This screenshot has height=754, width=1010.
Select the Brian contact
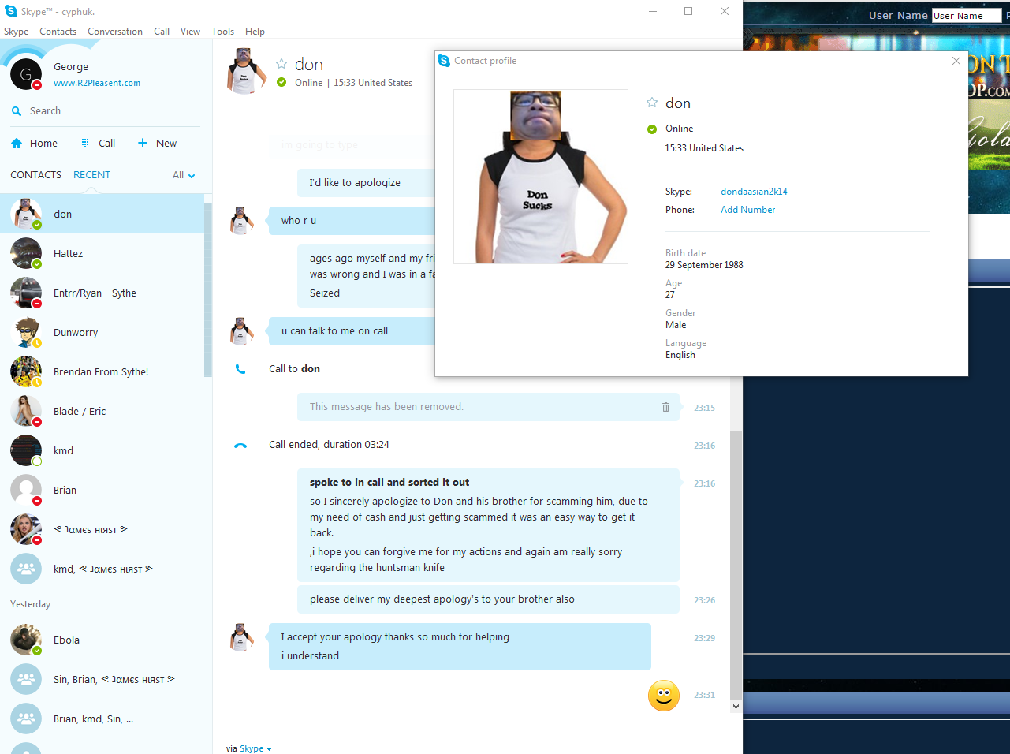point(102,490)
